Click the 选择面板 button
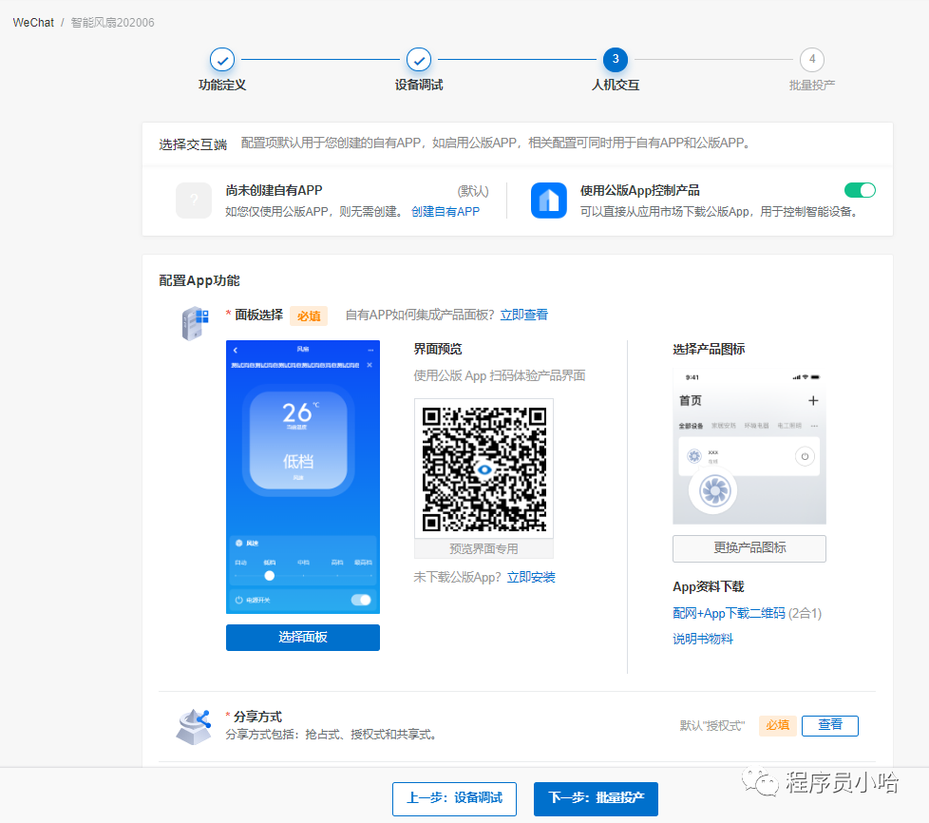 (x=302, y=637)
